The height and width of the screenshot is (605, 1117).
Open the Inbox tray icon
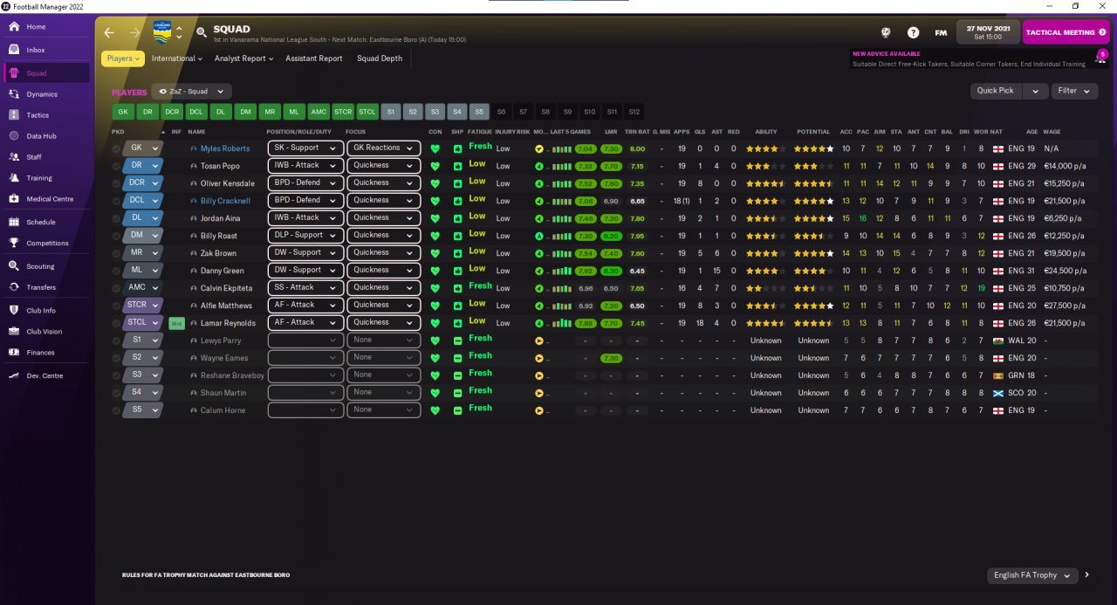coord(14,50)
